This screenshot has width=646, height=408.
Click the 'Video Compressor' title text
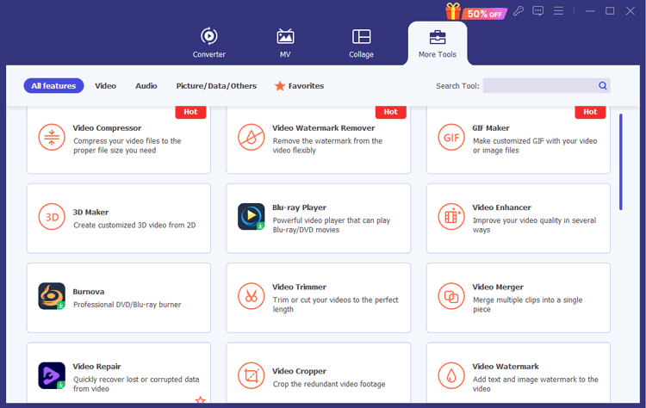click(107, 128)
